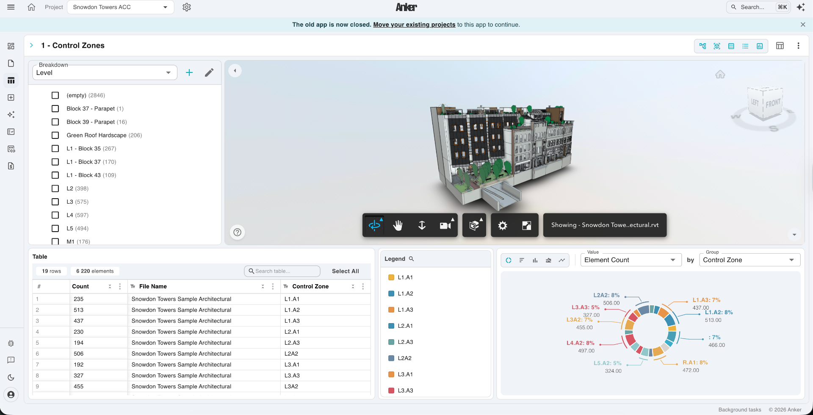This screenshot has width=813, height=415.
Task: Check the (empty) level checkbox
Action: point(55,95)
